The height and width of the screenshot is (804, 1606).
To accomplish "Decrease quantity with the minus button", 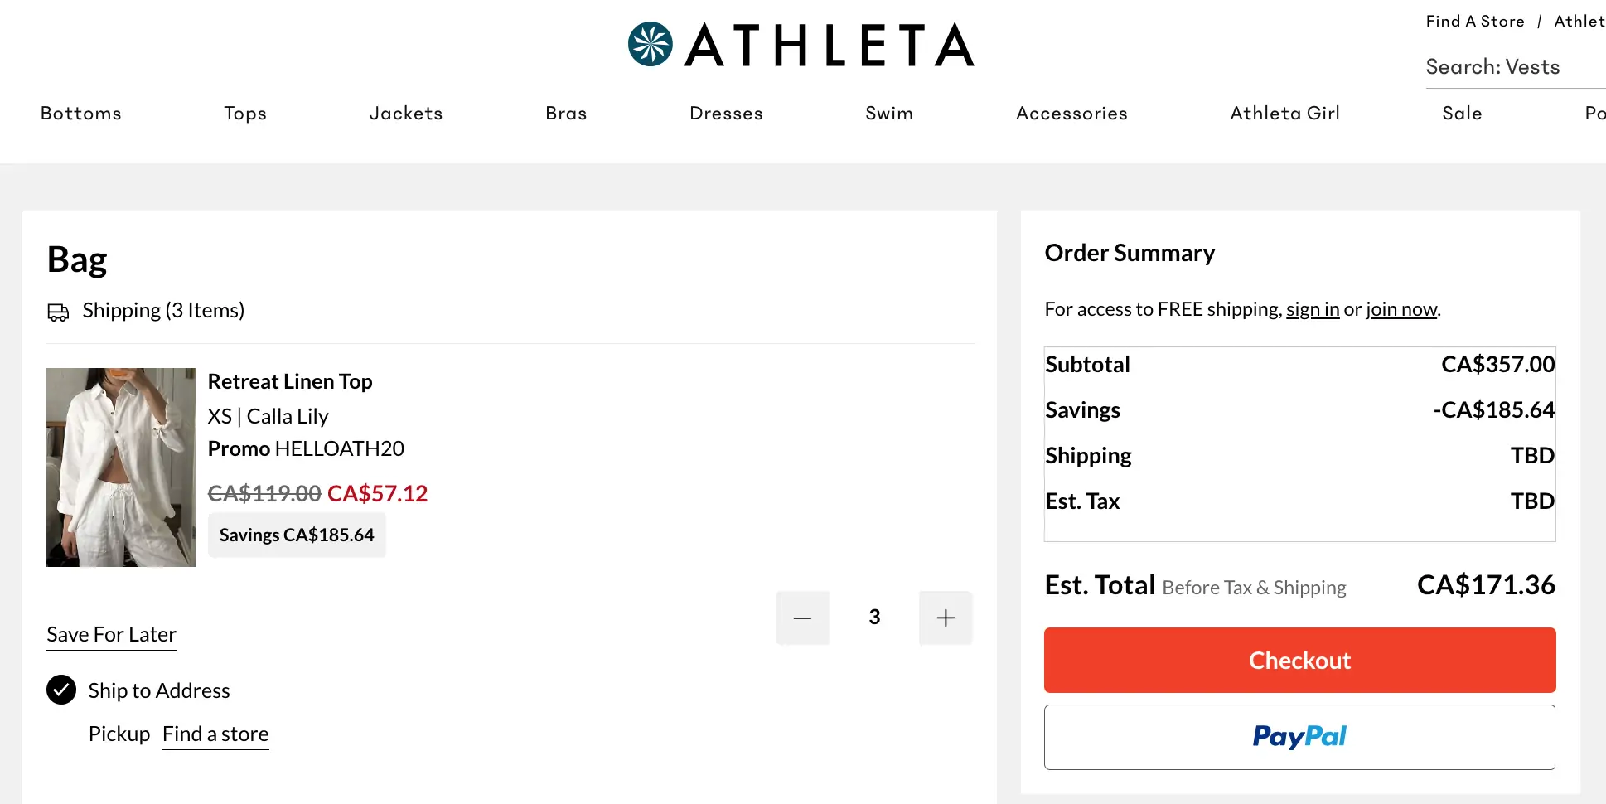I will (x=802, y=618).
